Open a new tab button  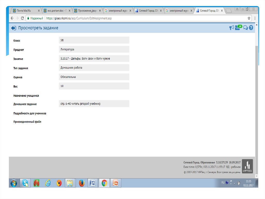coord(229,11)
